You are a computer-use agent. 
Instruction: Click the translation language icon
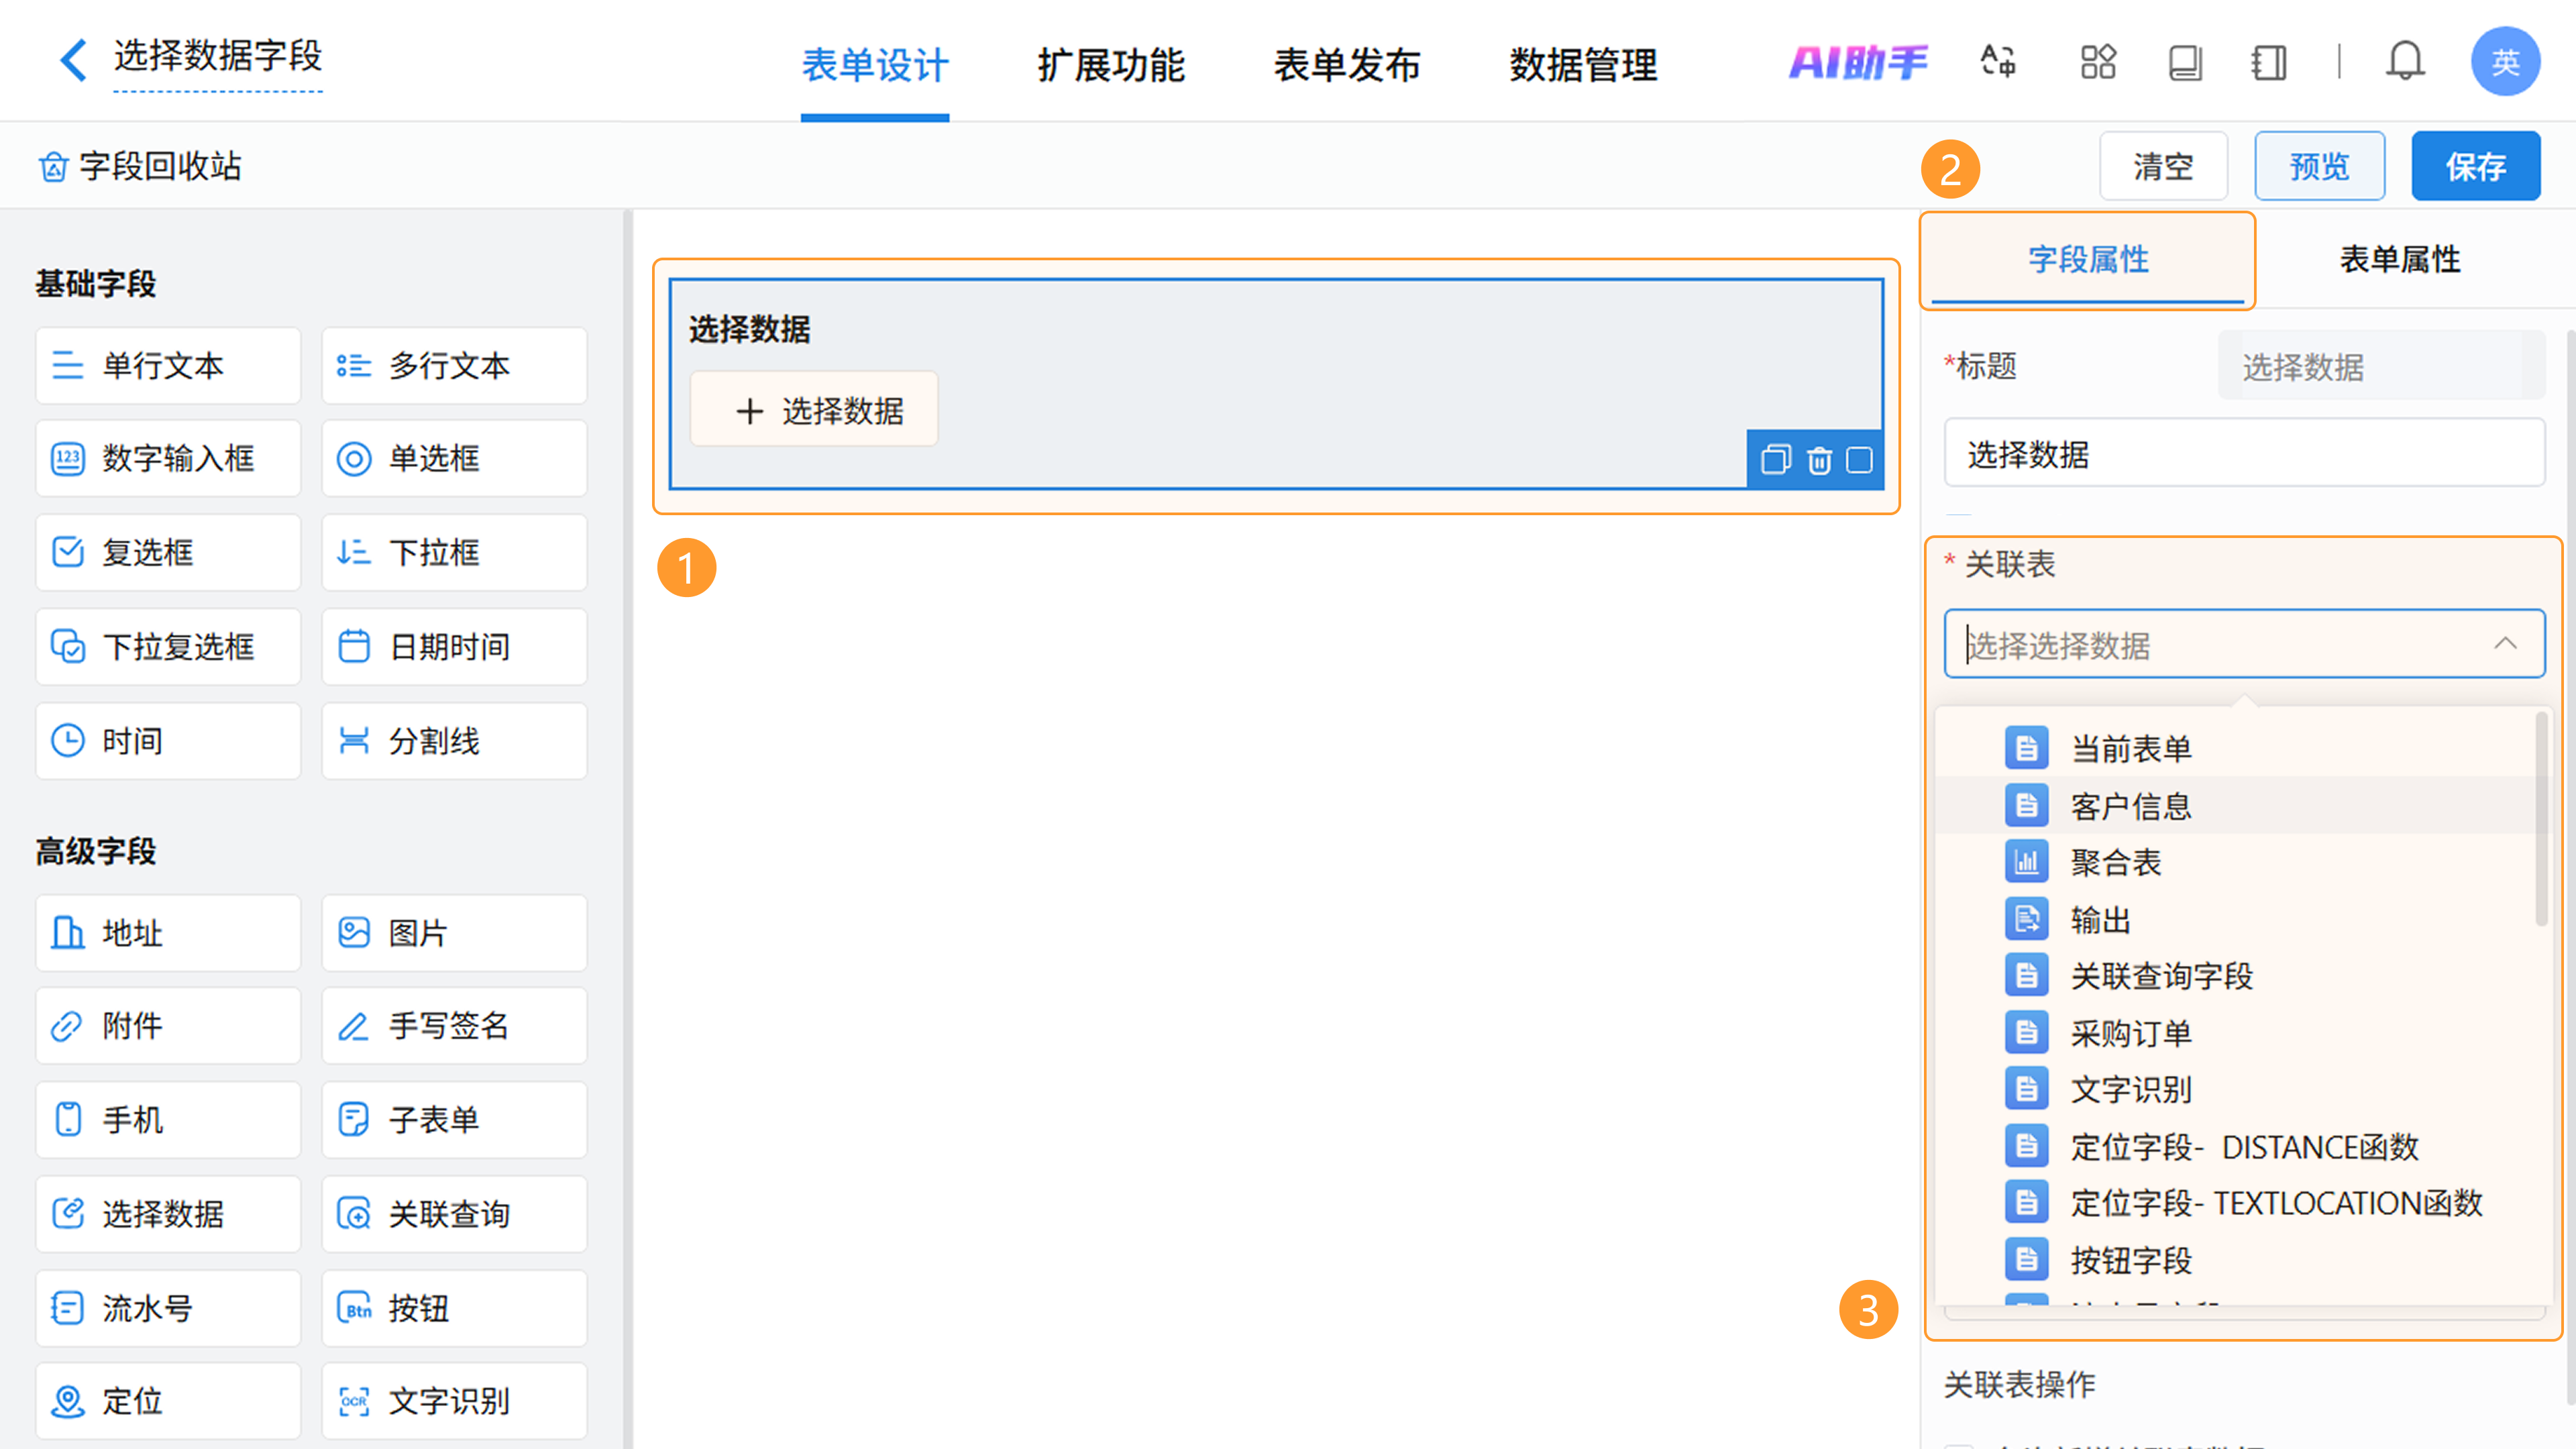[x=1998, y=62]
